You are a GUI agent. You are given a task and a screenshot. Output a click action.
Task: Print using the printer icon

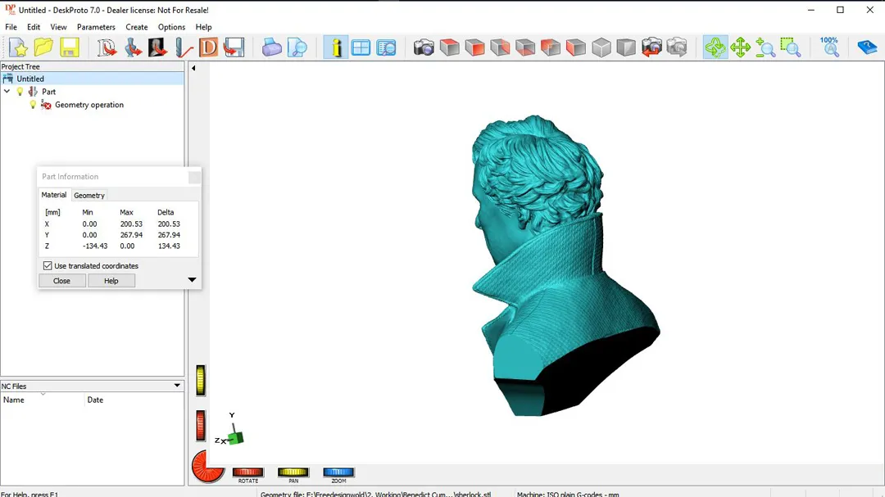click(271, 47)
